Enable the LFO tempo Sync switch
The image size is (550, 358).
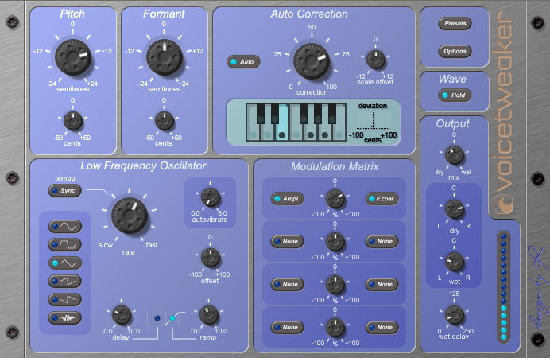[x=65, y=191]
